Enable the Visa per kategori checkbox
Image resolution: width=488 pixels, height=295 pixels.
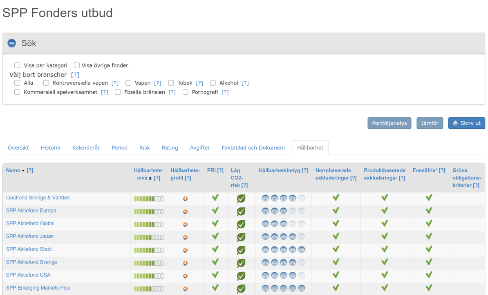click(x=17, y=65)
